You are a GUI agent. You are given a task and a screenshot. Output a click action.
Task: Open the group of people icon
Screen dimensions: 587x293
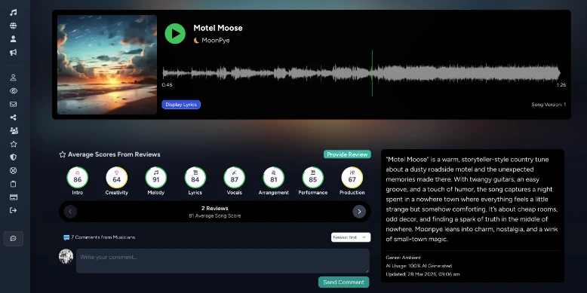coord(13,131)
